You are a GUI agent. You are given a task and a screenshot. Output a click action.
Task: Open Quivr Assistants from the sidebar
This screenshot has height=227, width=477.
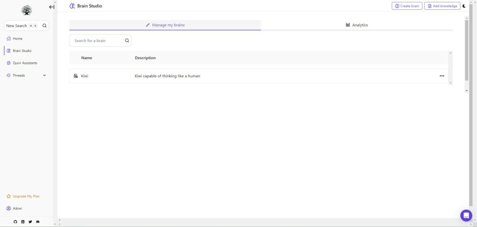(x=25, y=63)
